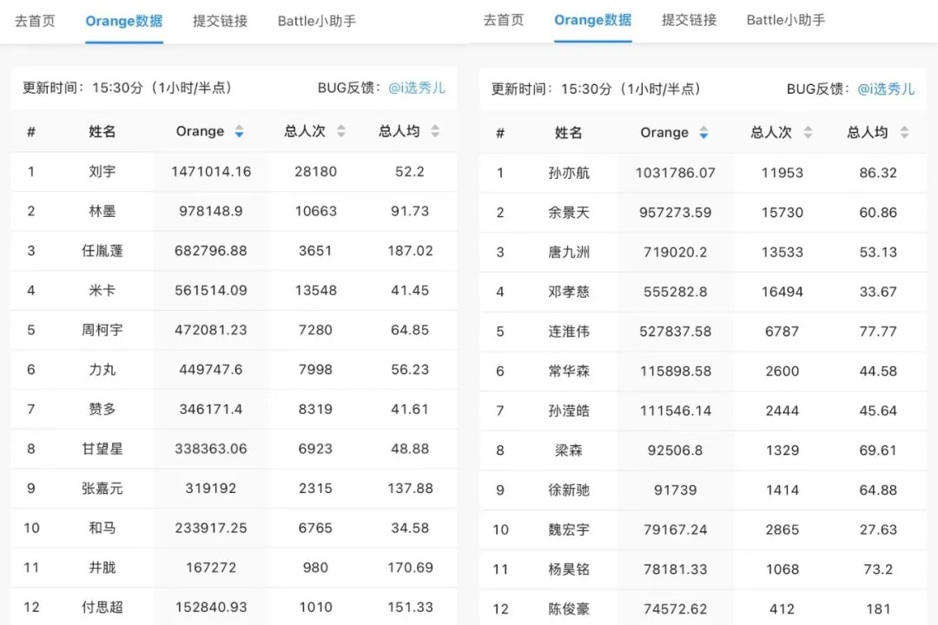Select name 刘宇 in left table

pyautogui.click(x=102, y=172)
